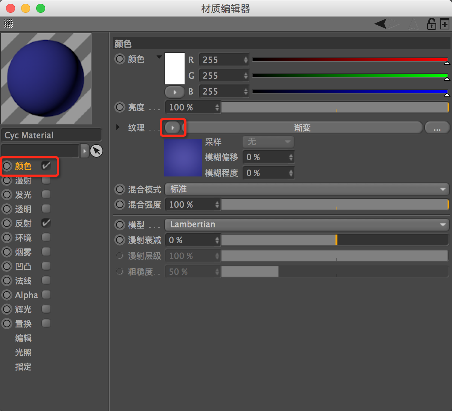Viewport: 452px width, 411px height.
Task: Open the 编辑 page in the channel list
Action: (x=23, y=338)
